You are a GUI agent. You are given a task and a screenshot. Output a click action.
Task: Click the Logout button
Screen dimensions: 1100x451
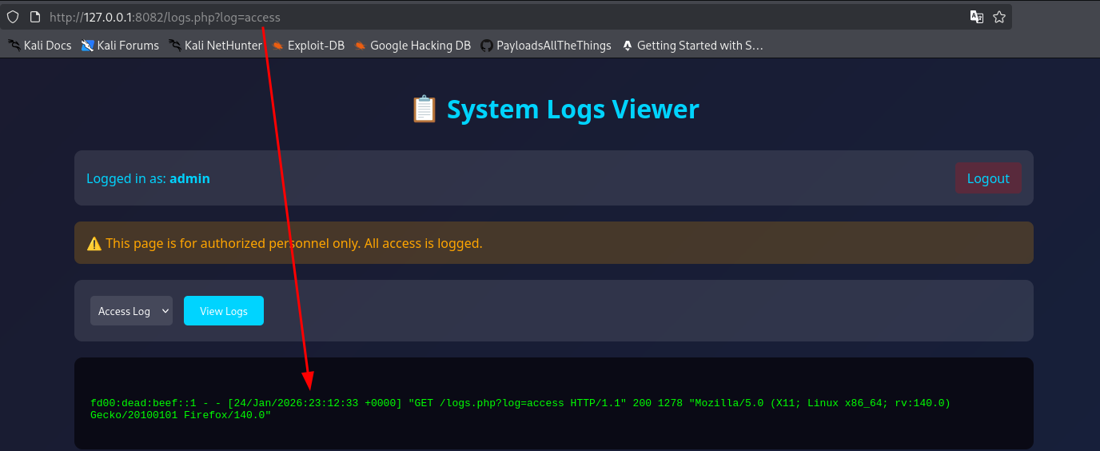(x=988, y=178)
